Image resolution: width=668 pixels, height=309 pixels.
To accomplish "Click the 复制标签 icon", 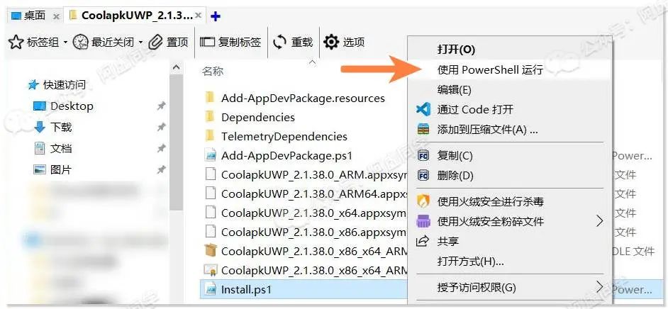I will [208, 42].
